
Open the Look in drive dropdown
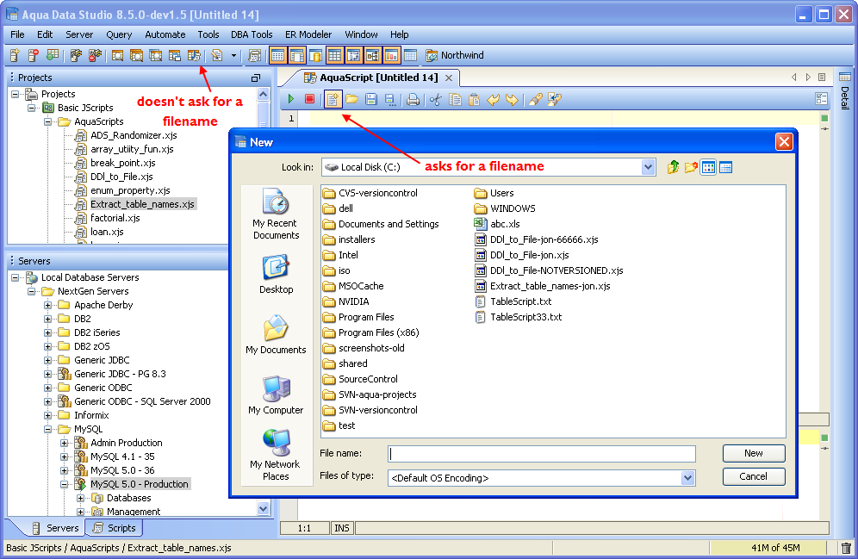[x=648, y=167]
